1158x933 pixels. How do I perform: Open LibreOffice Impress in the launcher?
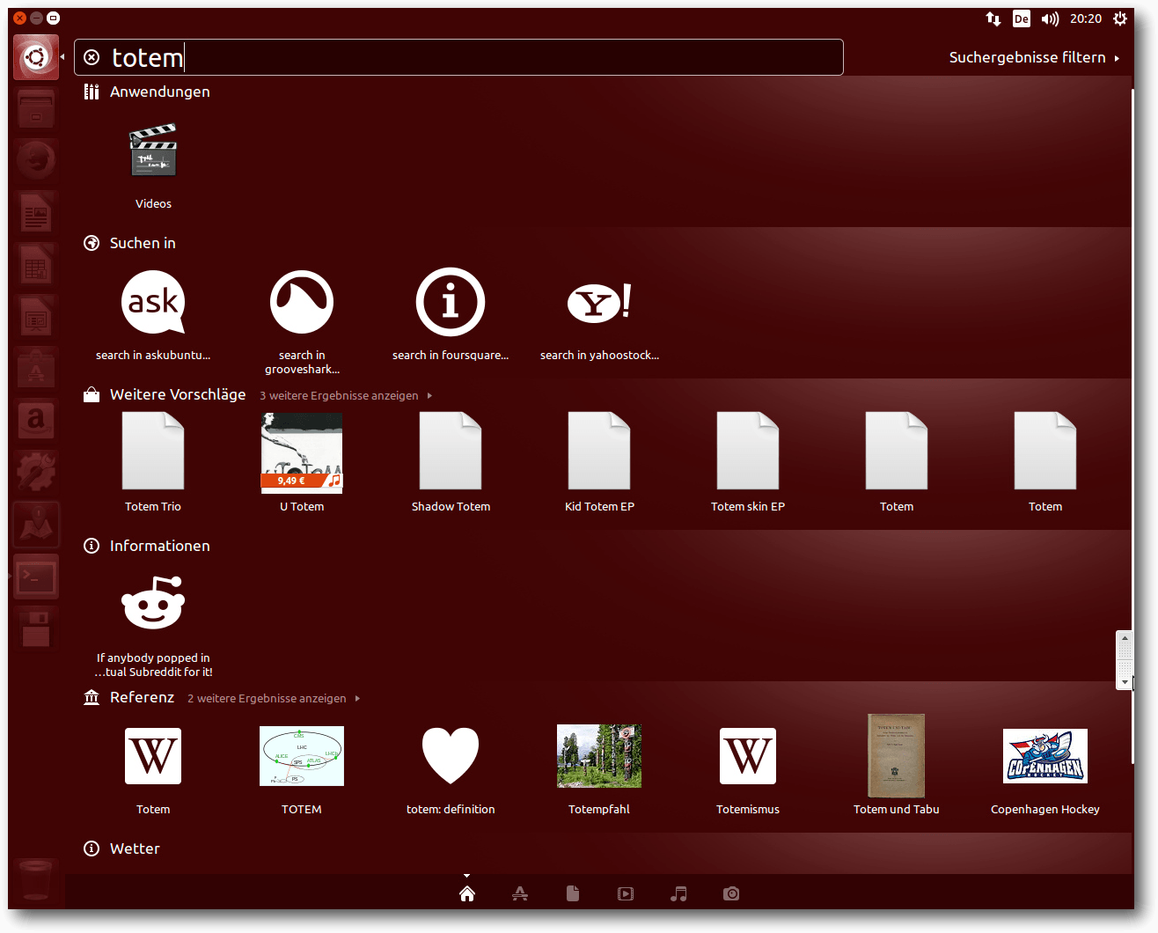pos(36,316)
